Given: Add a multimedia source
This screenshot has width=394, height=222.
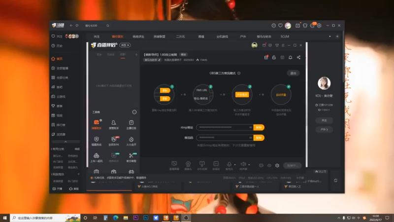Looking at the screenshot, I should click(216, 166).
